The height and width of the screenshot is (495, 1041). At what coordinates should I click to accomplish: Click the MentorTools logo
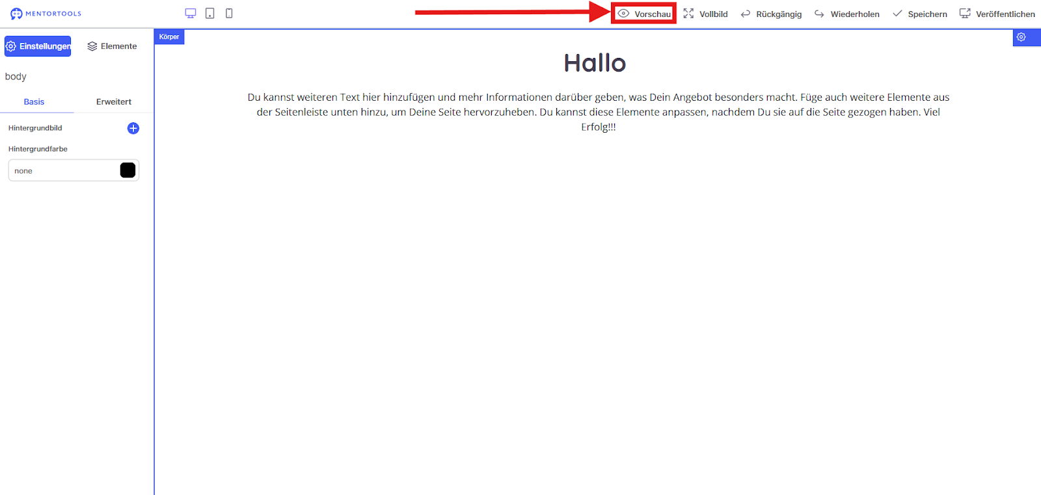(46, 14)
